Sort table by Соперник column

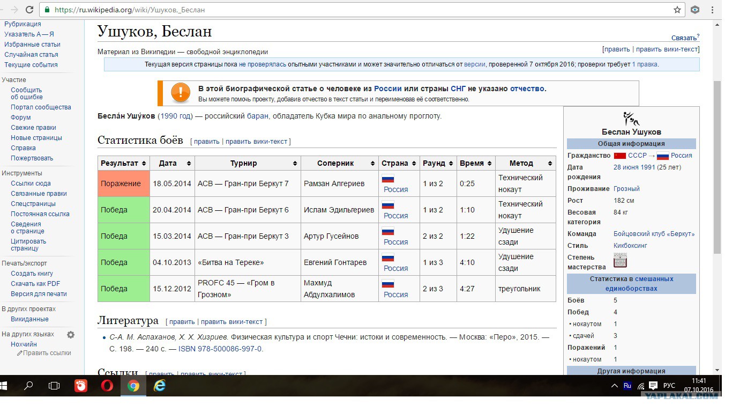[x=372, y=163]
